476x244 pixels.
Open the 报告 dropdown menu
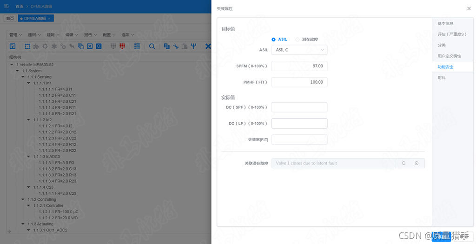coord(91,35)
